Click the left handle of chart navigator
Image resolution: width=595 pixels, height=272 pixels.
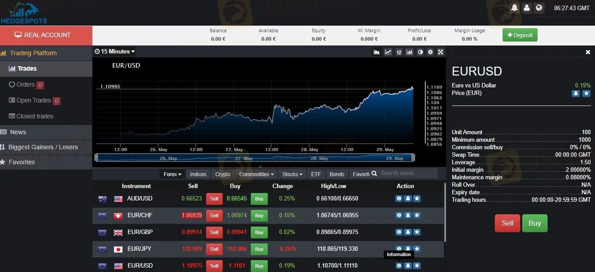[96, 158]
